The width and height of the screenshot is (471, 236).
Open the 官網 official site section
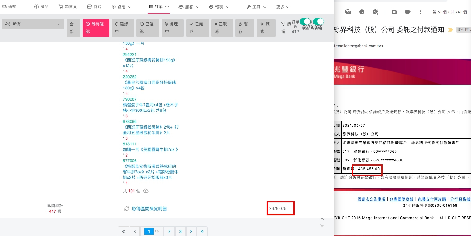point(94,7)
